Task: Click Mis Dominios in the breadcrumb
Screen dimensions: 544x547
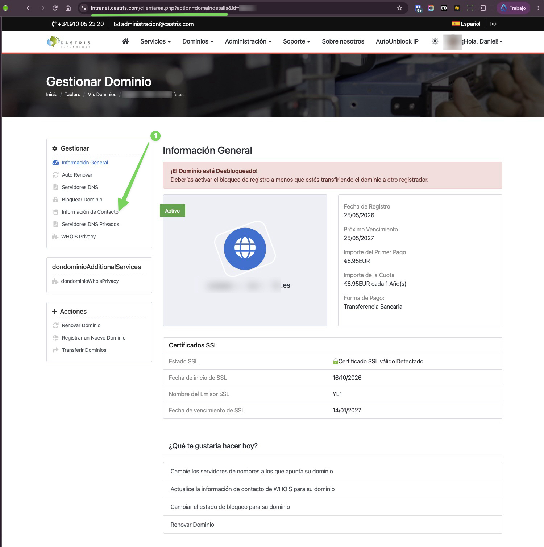Action: 102,94
